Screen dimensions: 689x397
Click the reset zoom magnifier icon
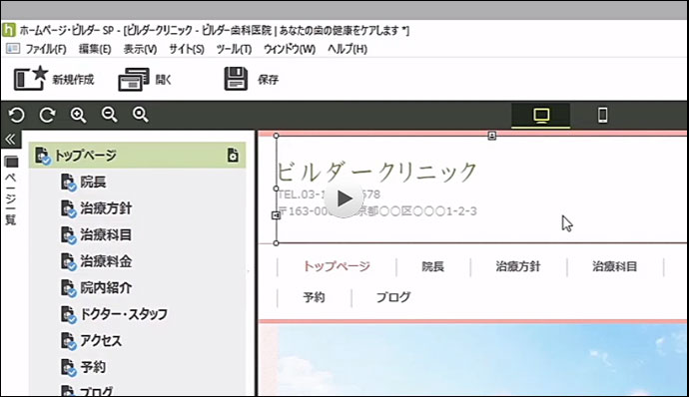point(141,115)
